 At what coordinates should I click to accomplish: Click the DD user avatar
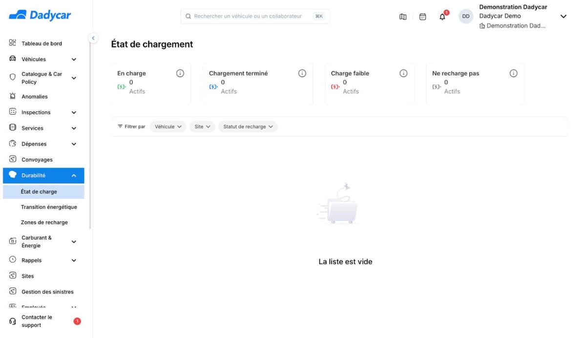pyautogui.click(x=466, y=17)
